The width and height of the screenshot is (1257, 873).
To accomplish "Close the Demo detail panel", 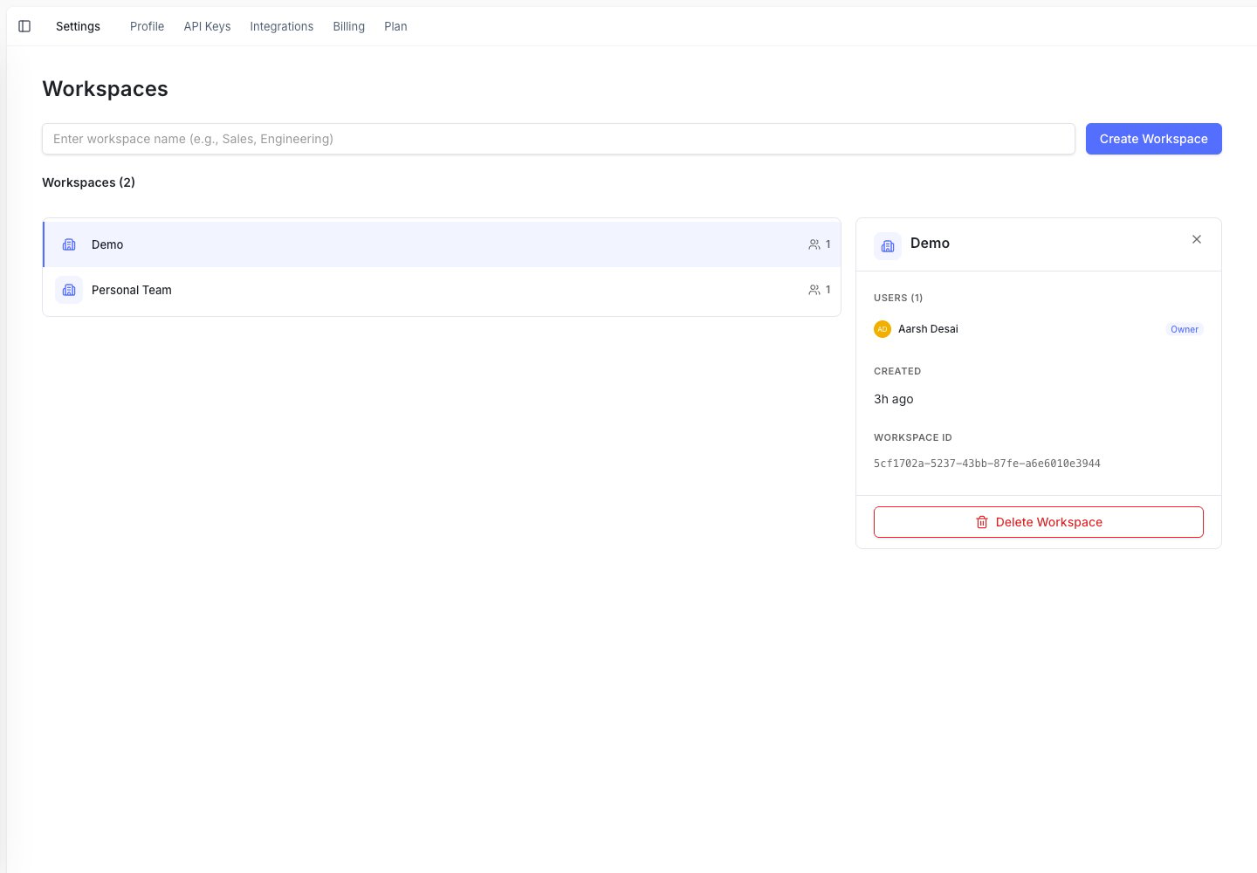I will [1197, 239].
